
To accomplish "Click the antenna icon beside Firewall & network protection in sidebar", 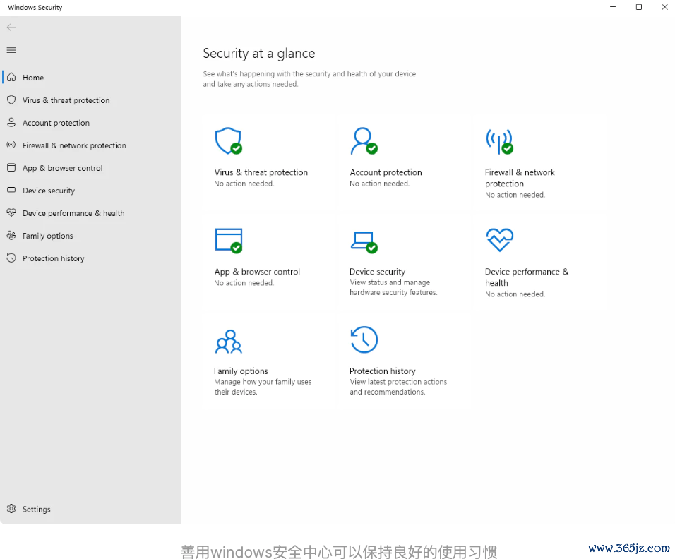I will (11, 145).
